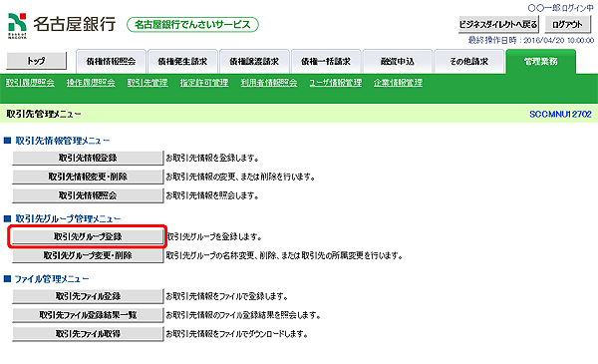598x364 pixels.
Task: Click the 取引先グループ管理メニュー heading
Action: point(68,219)
